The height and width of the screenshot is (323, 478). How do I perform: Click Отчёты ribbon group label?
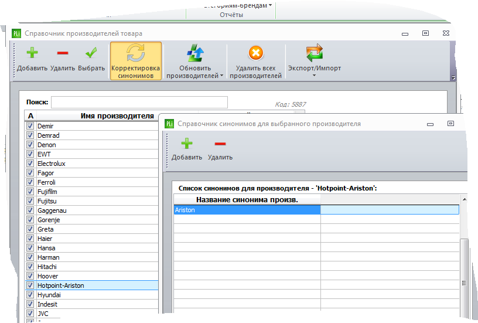(231, 15)
